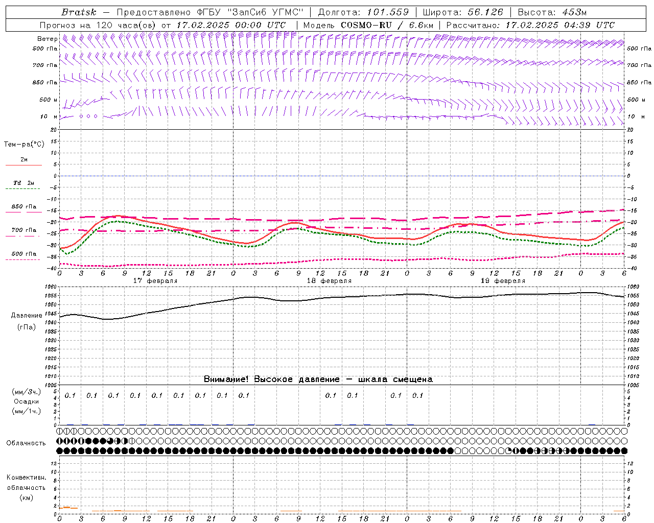This screenshot has width=654, height=523.
Task: Click the Облачность row label
Action: pyautogui.click(x=26, y=443)
